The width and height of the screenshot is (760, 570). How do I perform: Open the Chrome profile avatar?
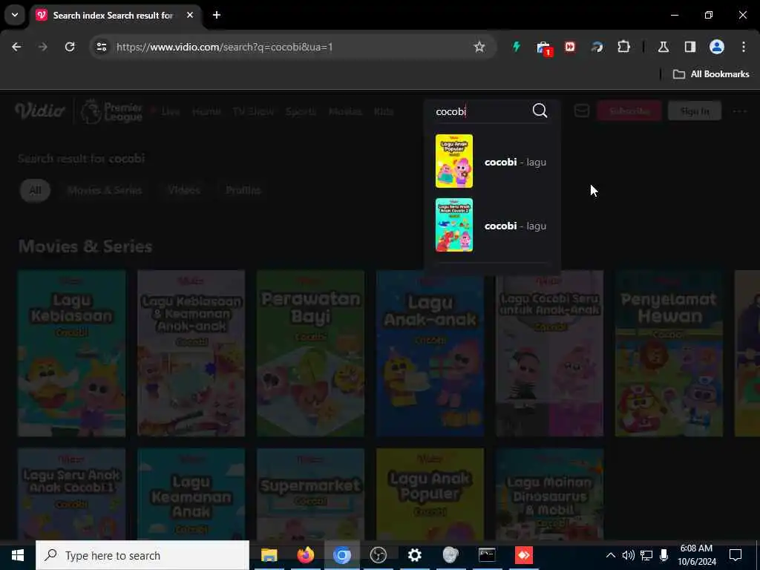716,47
